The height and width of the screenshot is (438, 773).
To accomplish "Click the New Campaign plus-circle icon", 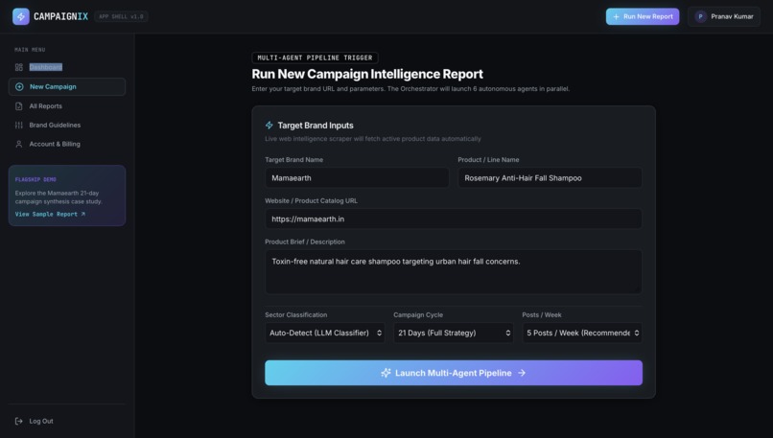I will coord(19,86).
